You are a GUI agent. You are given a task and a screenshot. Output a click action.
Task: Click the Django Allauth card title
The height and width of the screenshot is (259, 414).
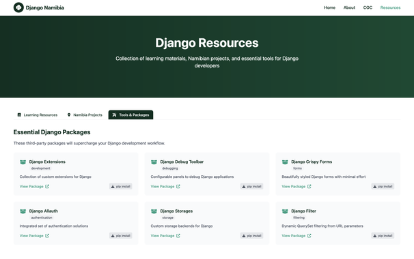tap(44, 211)
